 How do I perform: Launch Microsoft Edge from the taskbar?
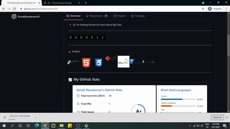tap(37, 126)
